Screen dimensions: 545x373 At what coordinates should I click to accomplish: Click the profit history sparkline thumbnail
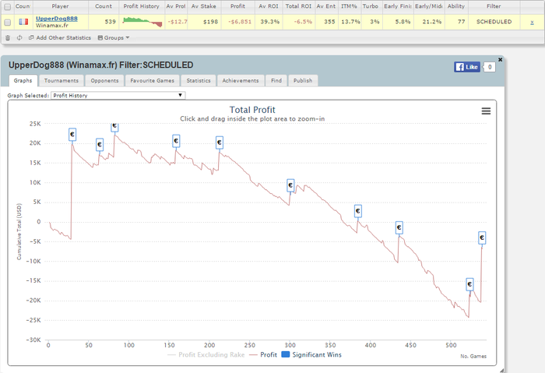[142, 22]
